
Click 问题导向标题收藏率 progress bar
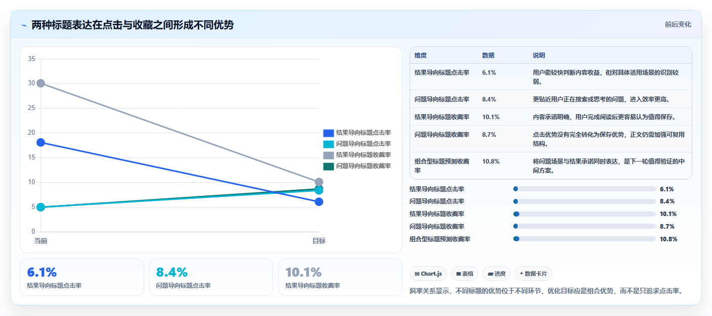pos(584,226)
